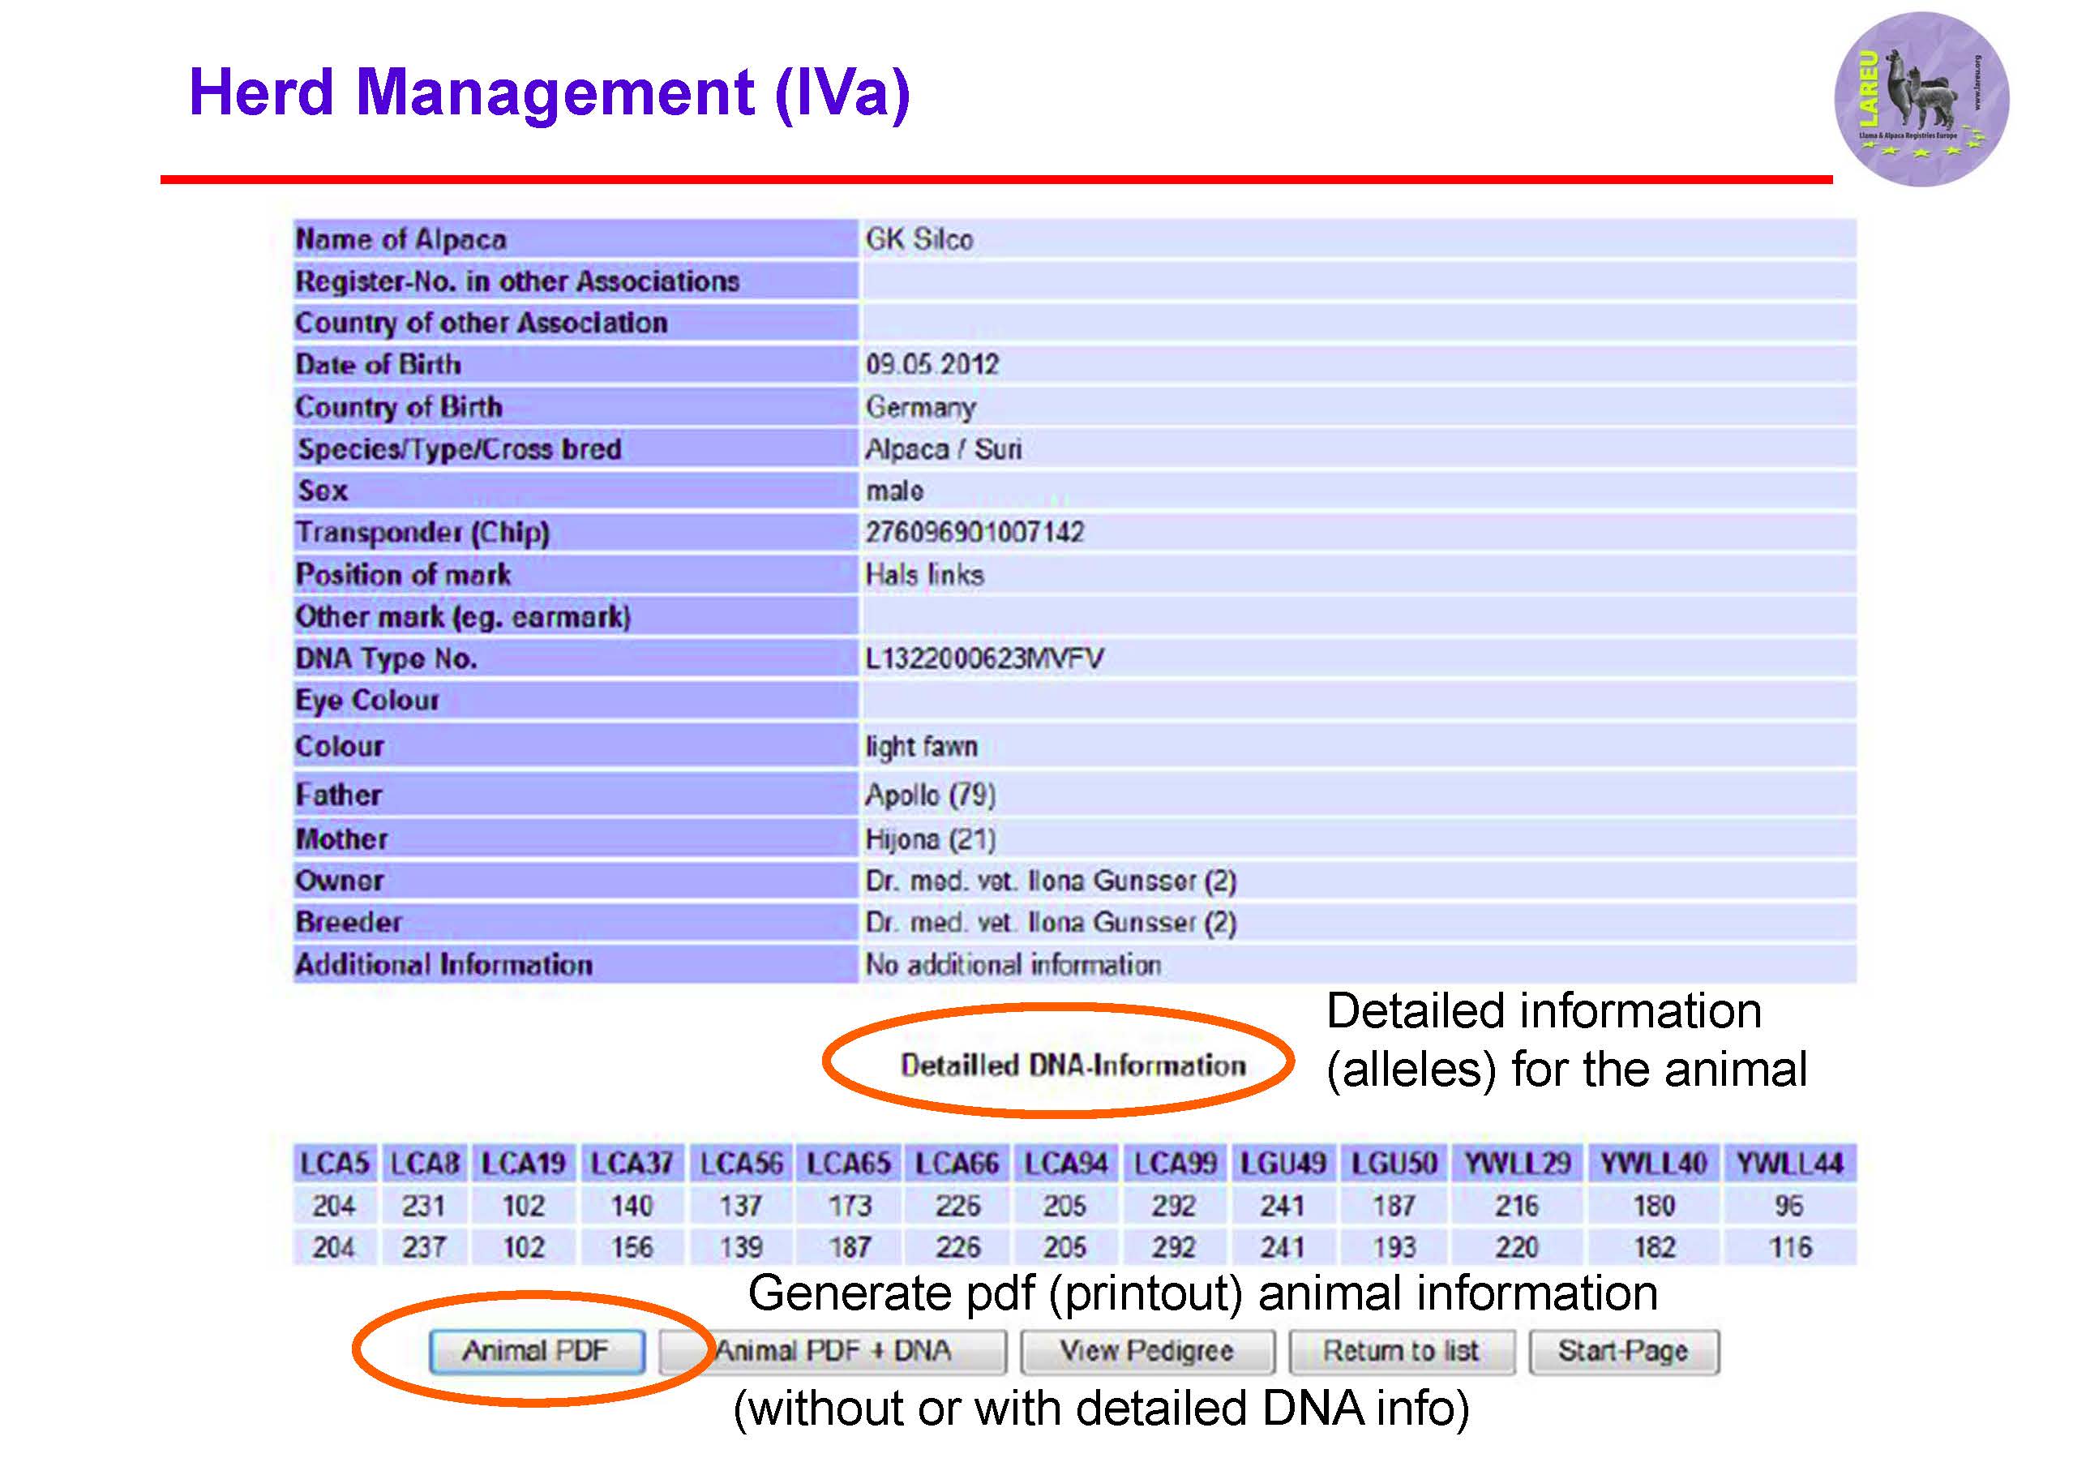Select allele value 96 under YWLL44
2086x1475 pixels.
(1789, 1206)
